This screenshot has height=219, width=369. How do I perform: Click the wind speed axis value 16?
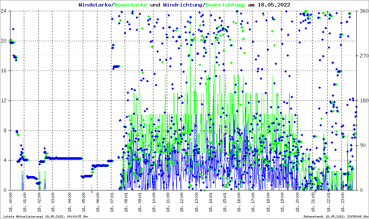pyautogui.click(x=4, y=71)
